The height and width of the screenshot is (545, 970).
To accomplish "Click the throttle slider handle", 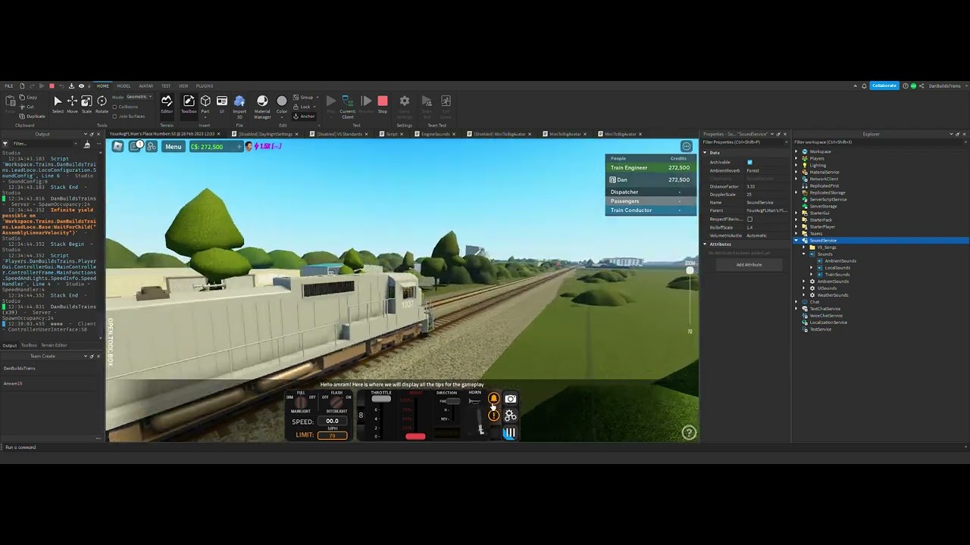I will click(381, 400).
